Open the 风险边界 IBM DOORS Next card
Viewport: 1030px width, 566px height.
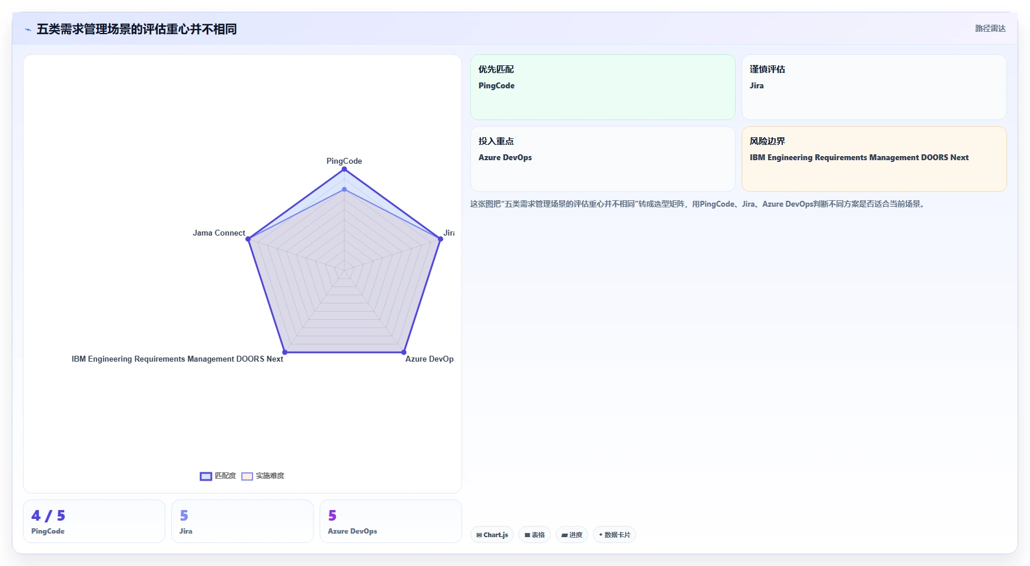(874, 159)
